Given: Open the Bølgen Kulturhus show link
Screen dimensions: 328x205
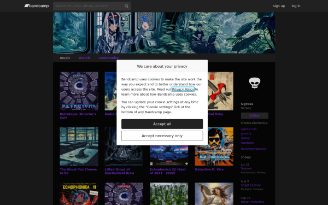Looking at the screenshot, I should 252,202.
